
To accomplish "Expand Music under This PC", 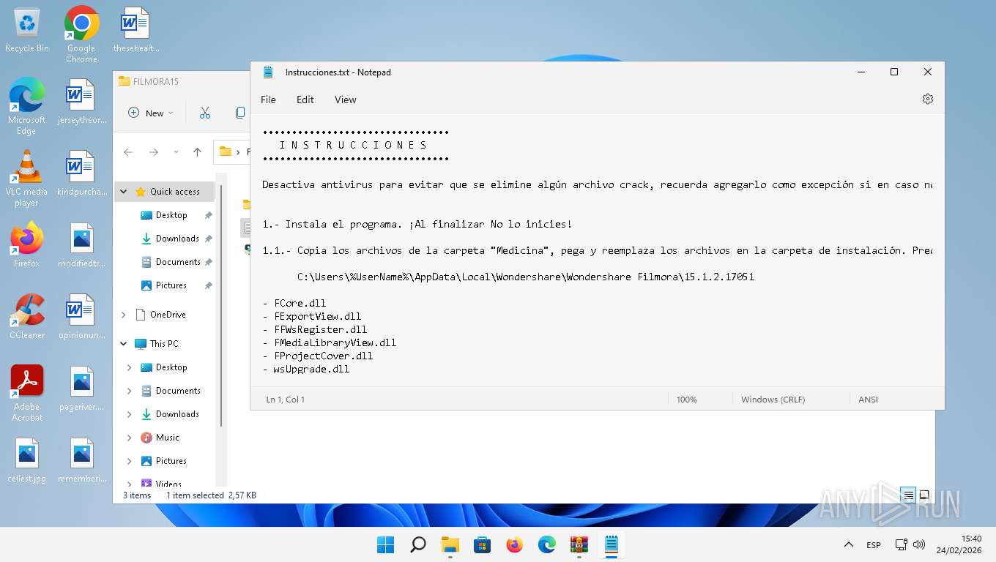I will (130, 438).
